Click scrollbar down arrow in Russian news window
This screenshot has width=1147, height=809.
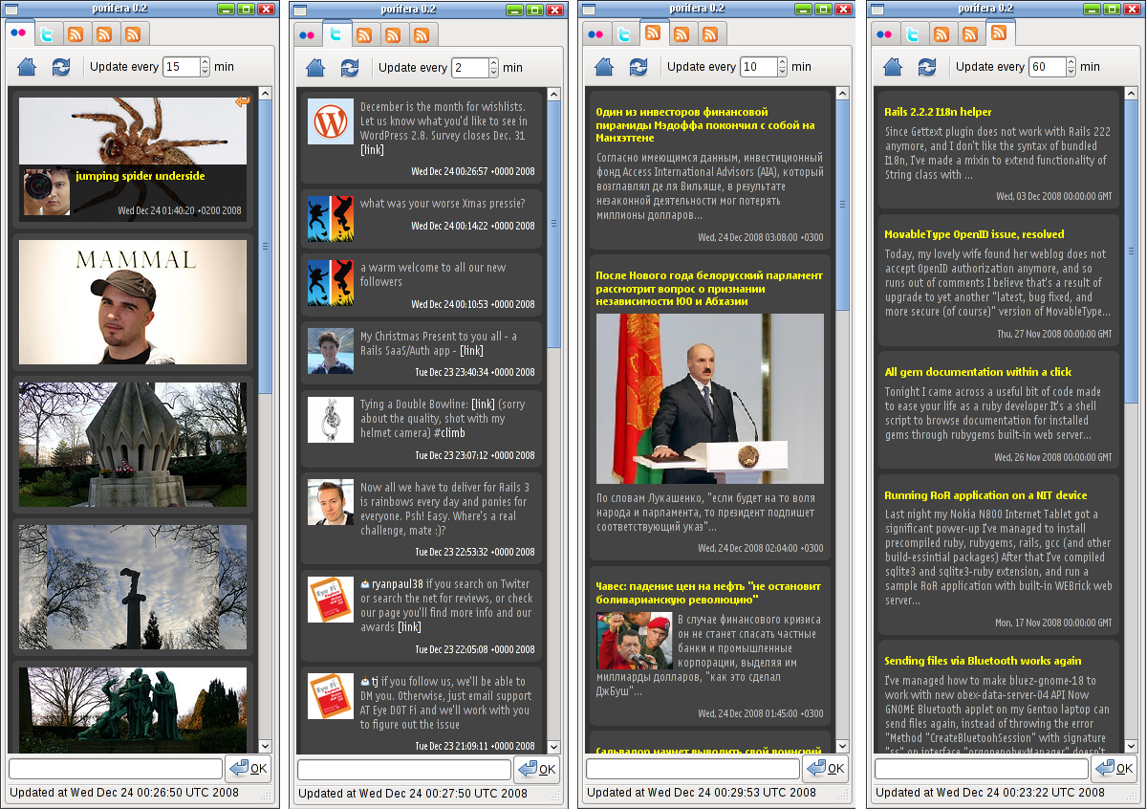pyautogui.click(x=843, y=746)
